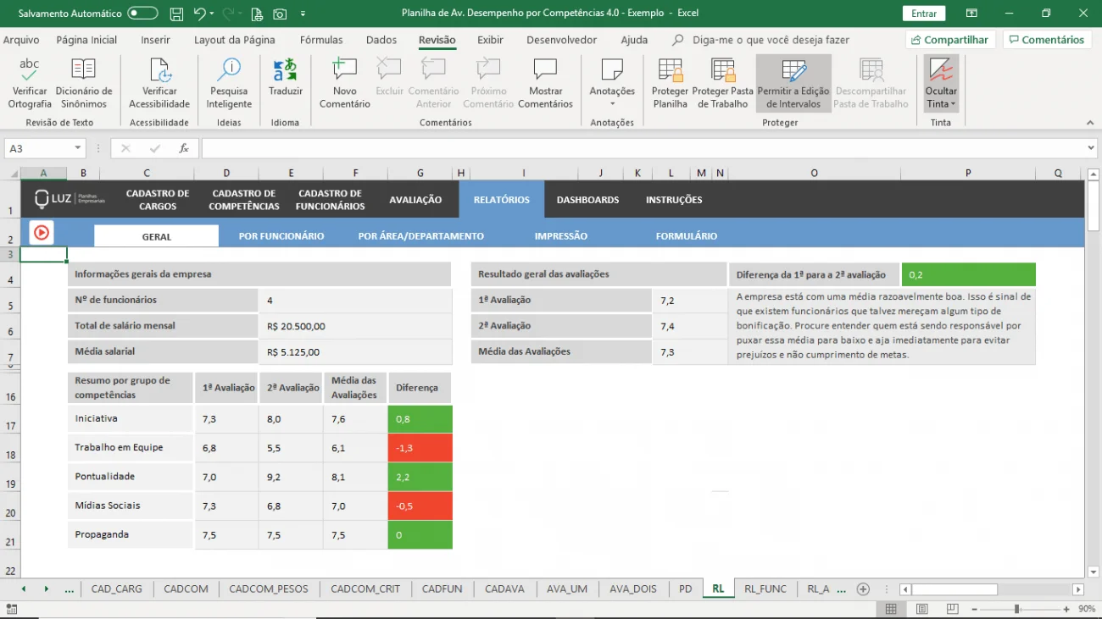This screenshot has height=619, width=1102.
Task: Expand the quick access toolbar customize arrow
Action: coord(303,14)
